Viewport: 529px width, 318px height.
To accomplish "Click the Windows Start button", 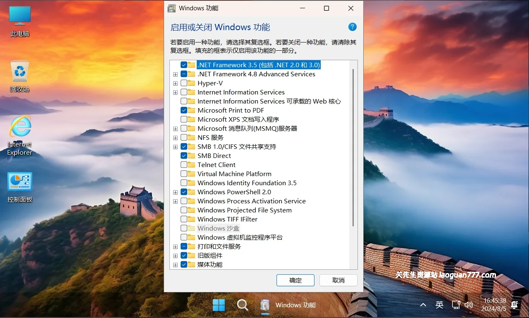I will coord(219,305).
